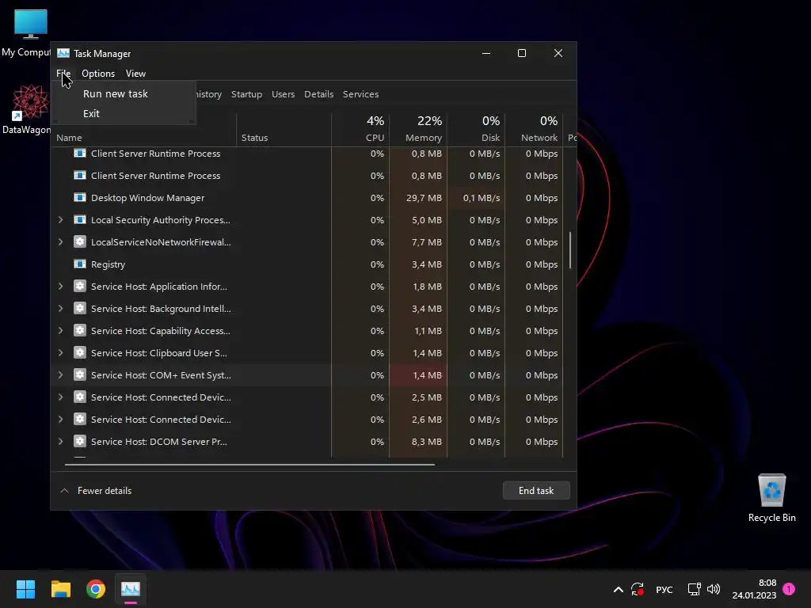Expand Service Host: Background Intell... row
The width and height of the screenshot is (811, 608).
click(60, 309)
